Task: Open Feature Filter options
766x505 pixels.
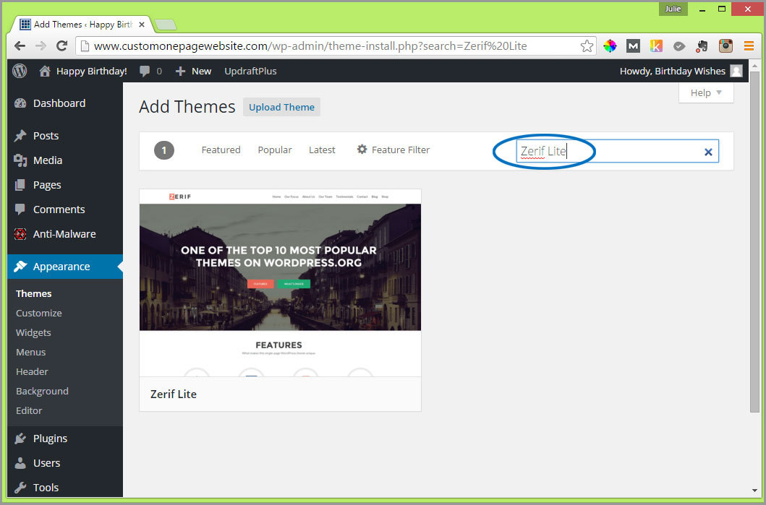Action: point(393,150)
